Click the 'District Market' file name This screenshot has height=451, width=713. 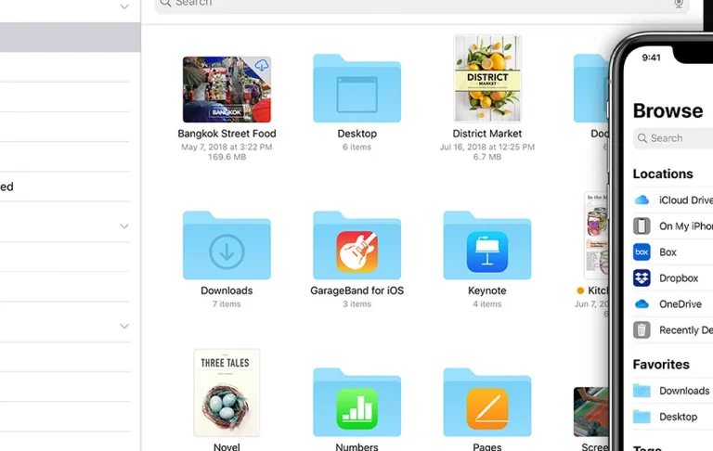coord(487,134)
